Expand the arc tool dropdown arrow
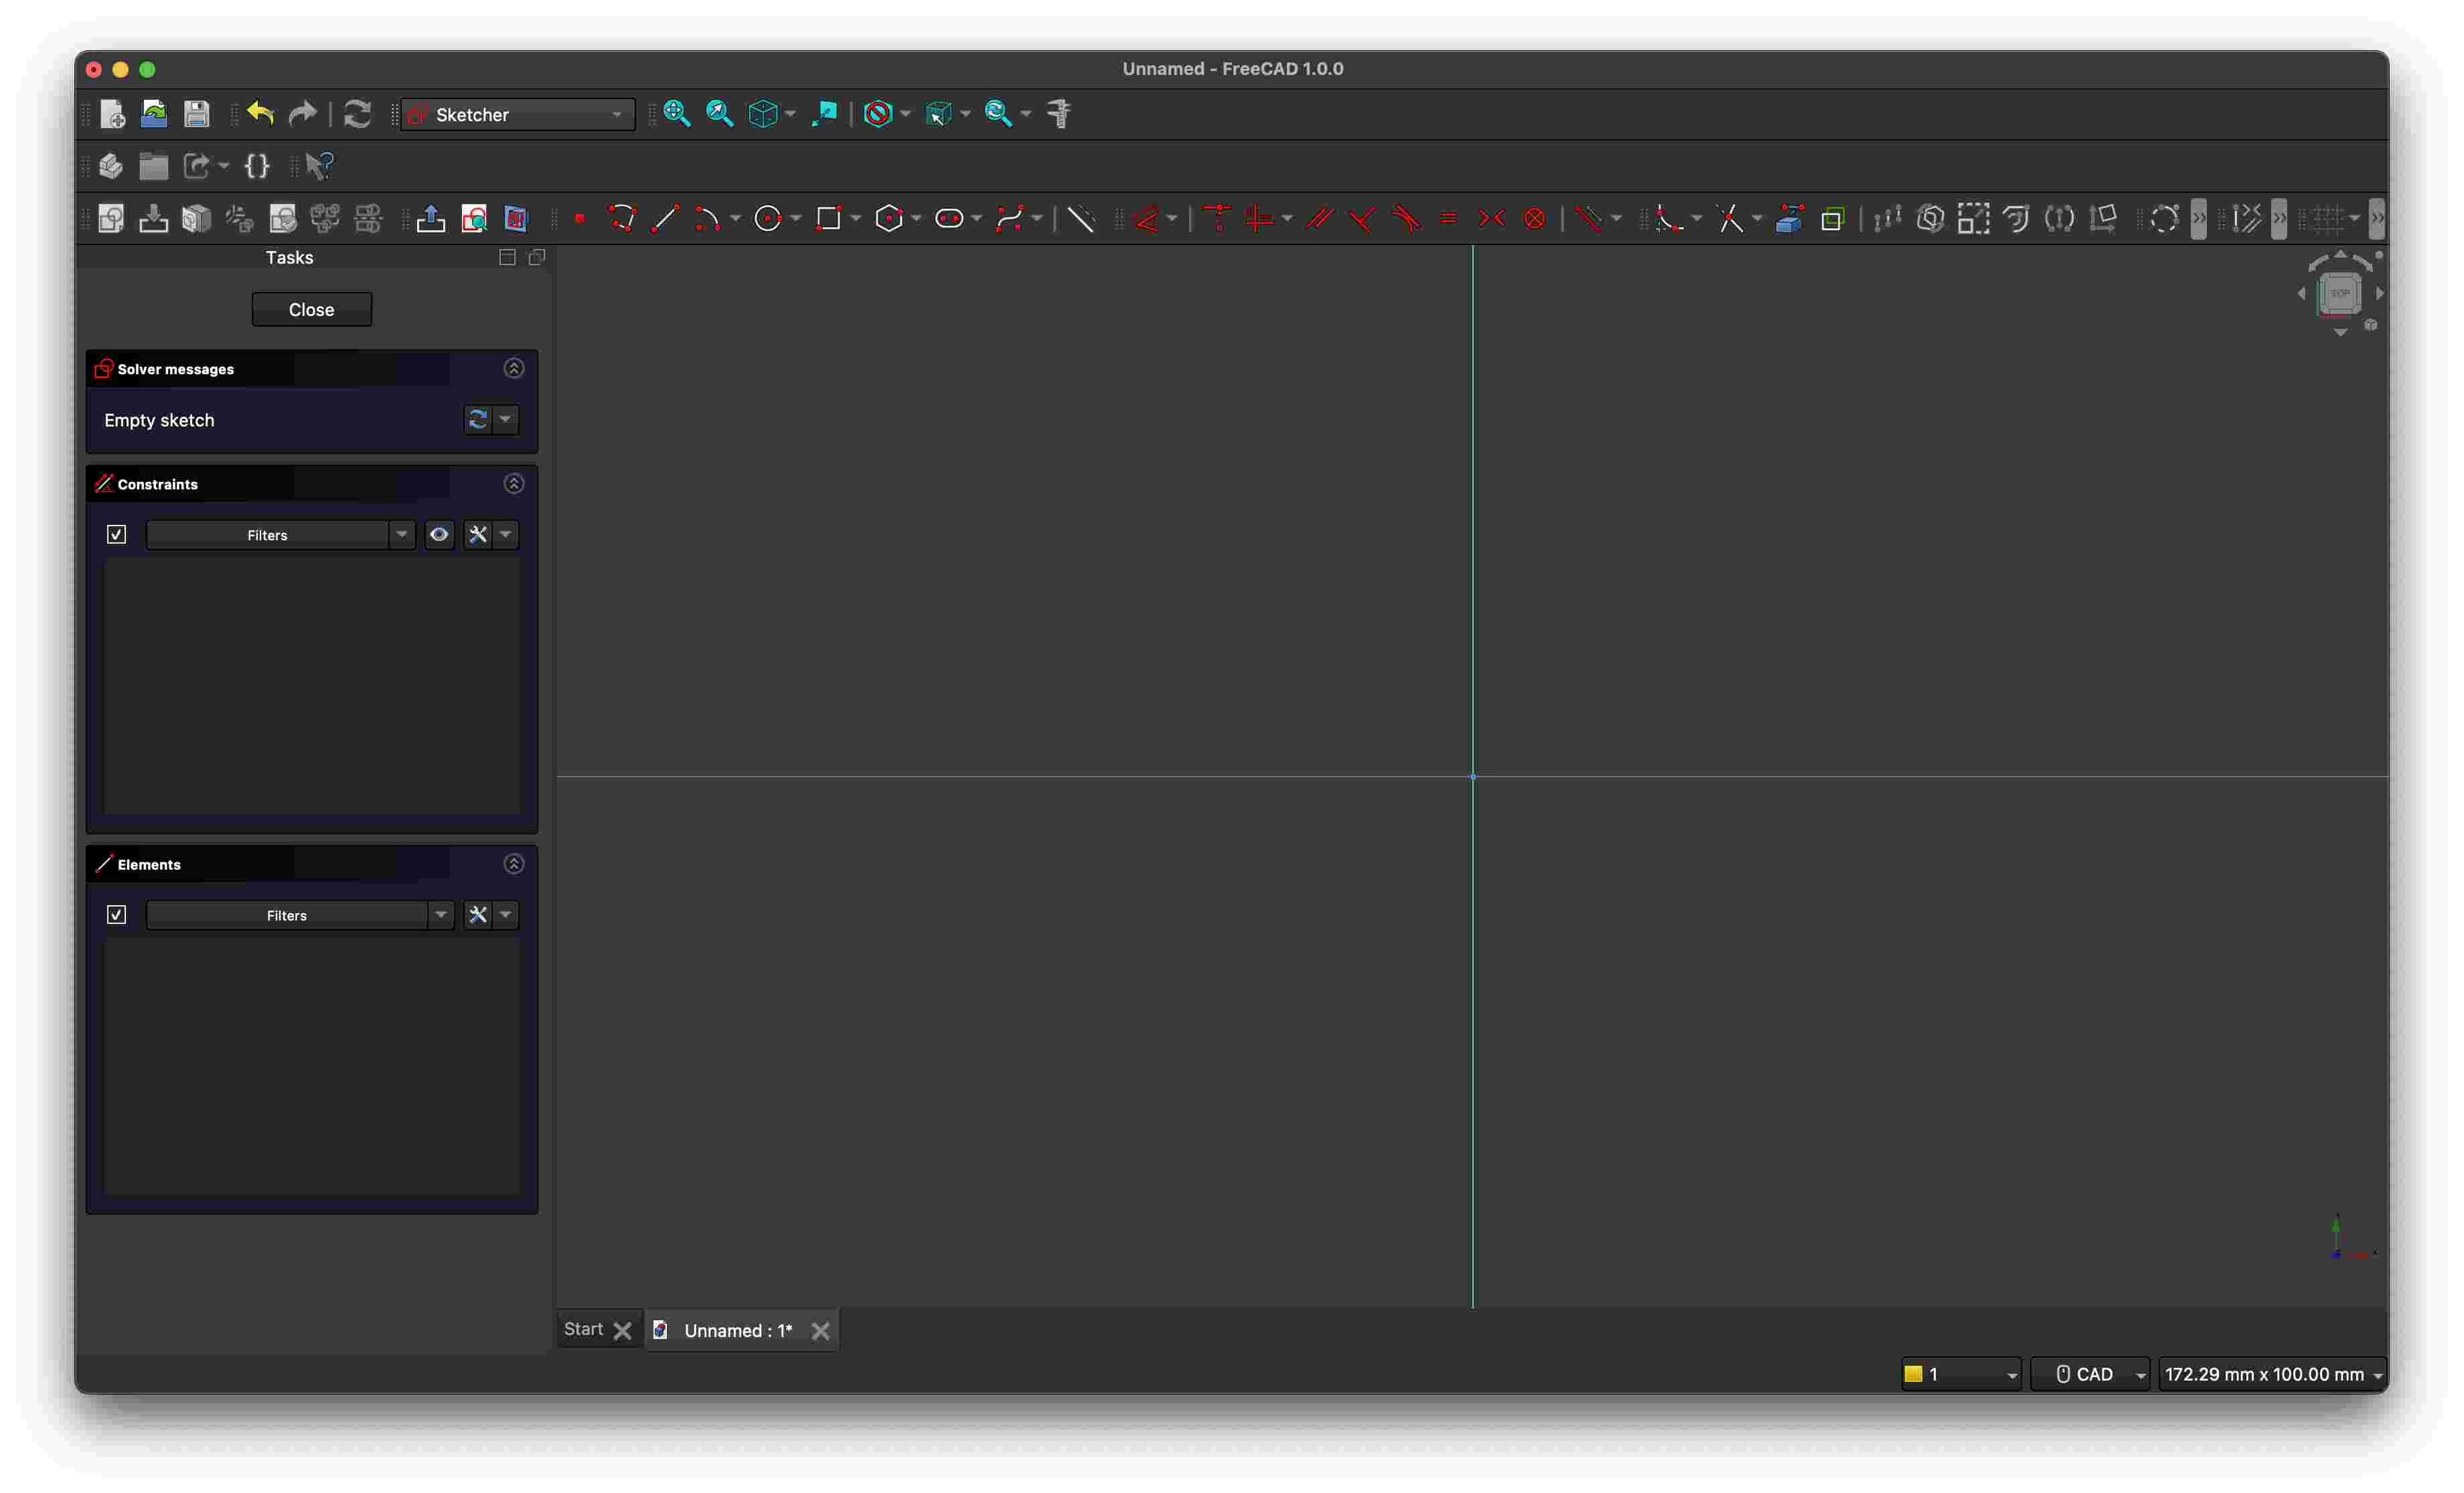2464x1493 pixels. (735, 218)
